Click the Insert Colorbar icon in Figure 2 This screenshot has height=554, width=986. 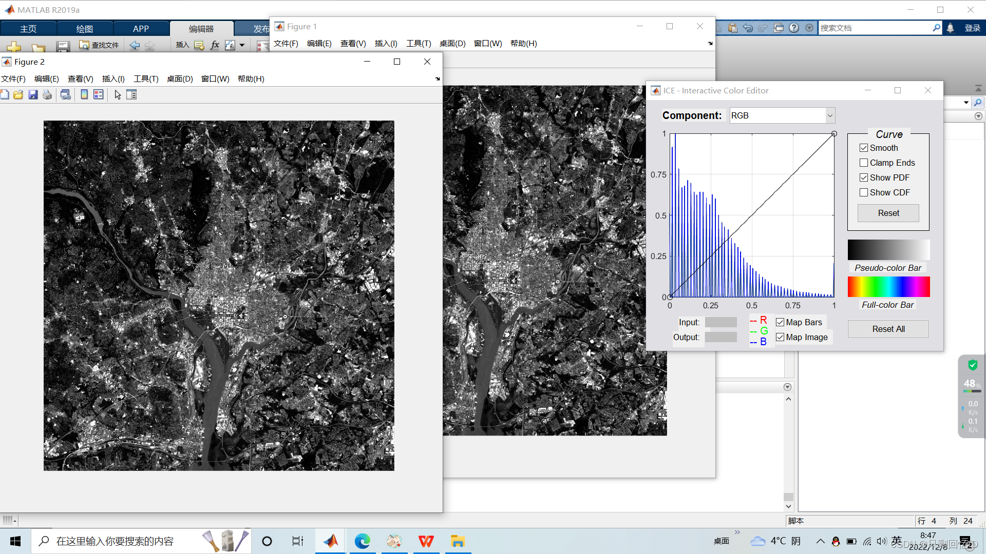pyautogui.click(x=84, y=95)
